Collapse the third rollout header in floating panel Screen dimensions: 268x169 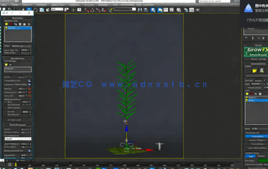click(x=18, y=125)
